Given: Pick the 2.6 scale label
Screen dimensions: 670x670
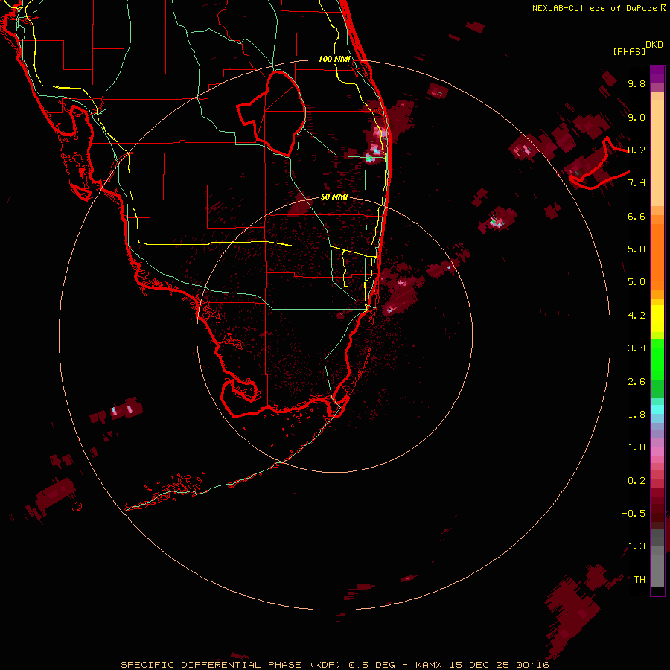Looking at the screenshot, I should pyautogui.click(x=636, y=382).
